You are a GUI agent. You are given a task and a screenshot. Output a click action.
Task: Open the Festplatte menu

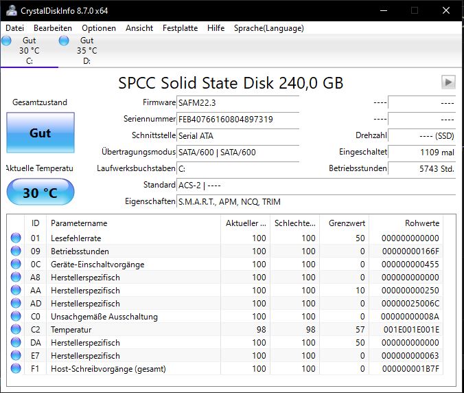tap(180, 28)
